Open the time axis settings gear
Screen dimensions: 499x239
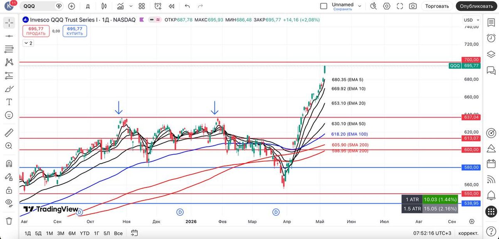pos(472,222)
